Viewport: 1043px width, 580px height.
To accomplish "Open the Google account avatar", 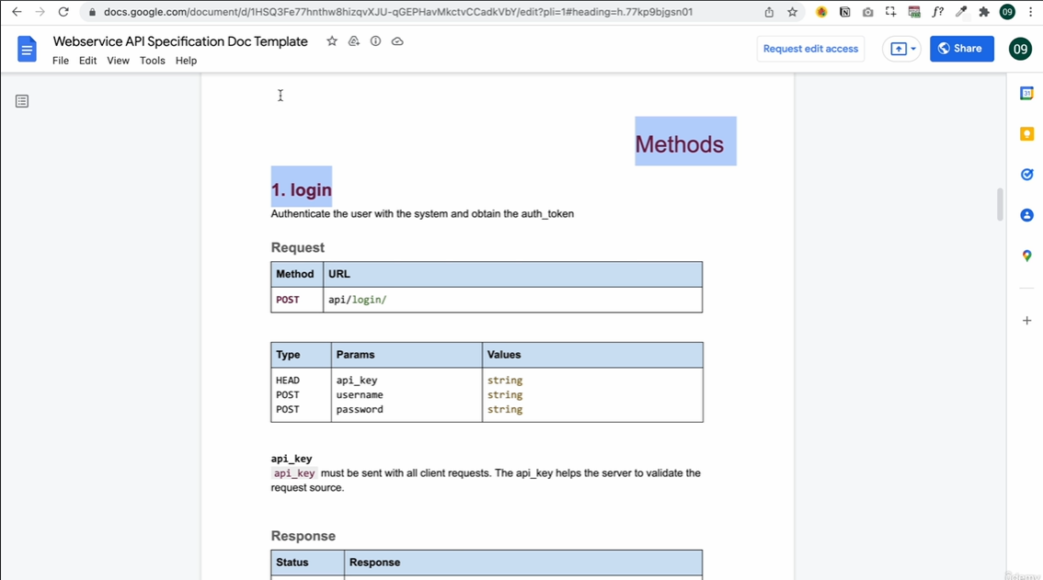I will pyautogui.click(x=1020, y=49).
